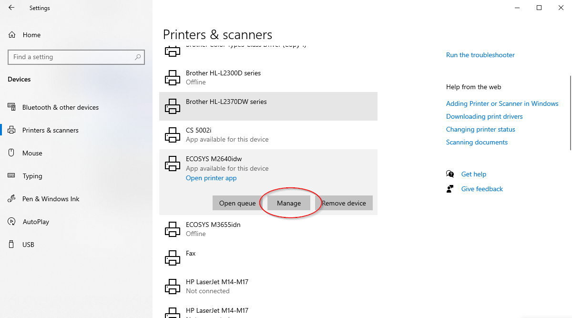Screen dimensions: 572x318
Task: Select Brother HL-L2370DW series printer
Action: 268,106
